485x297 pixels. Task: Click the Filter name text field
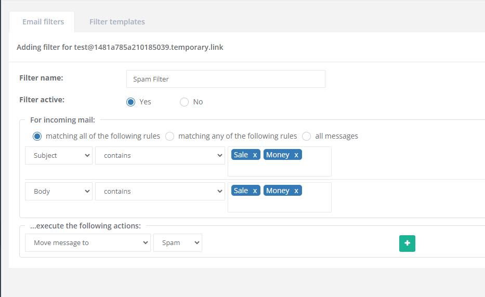[226, 79]
